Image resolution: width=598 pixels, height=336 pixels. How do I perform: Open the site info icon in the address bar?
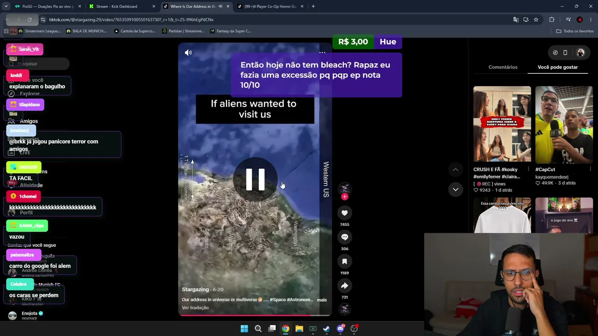(x=43, y=20)
